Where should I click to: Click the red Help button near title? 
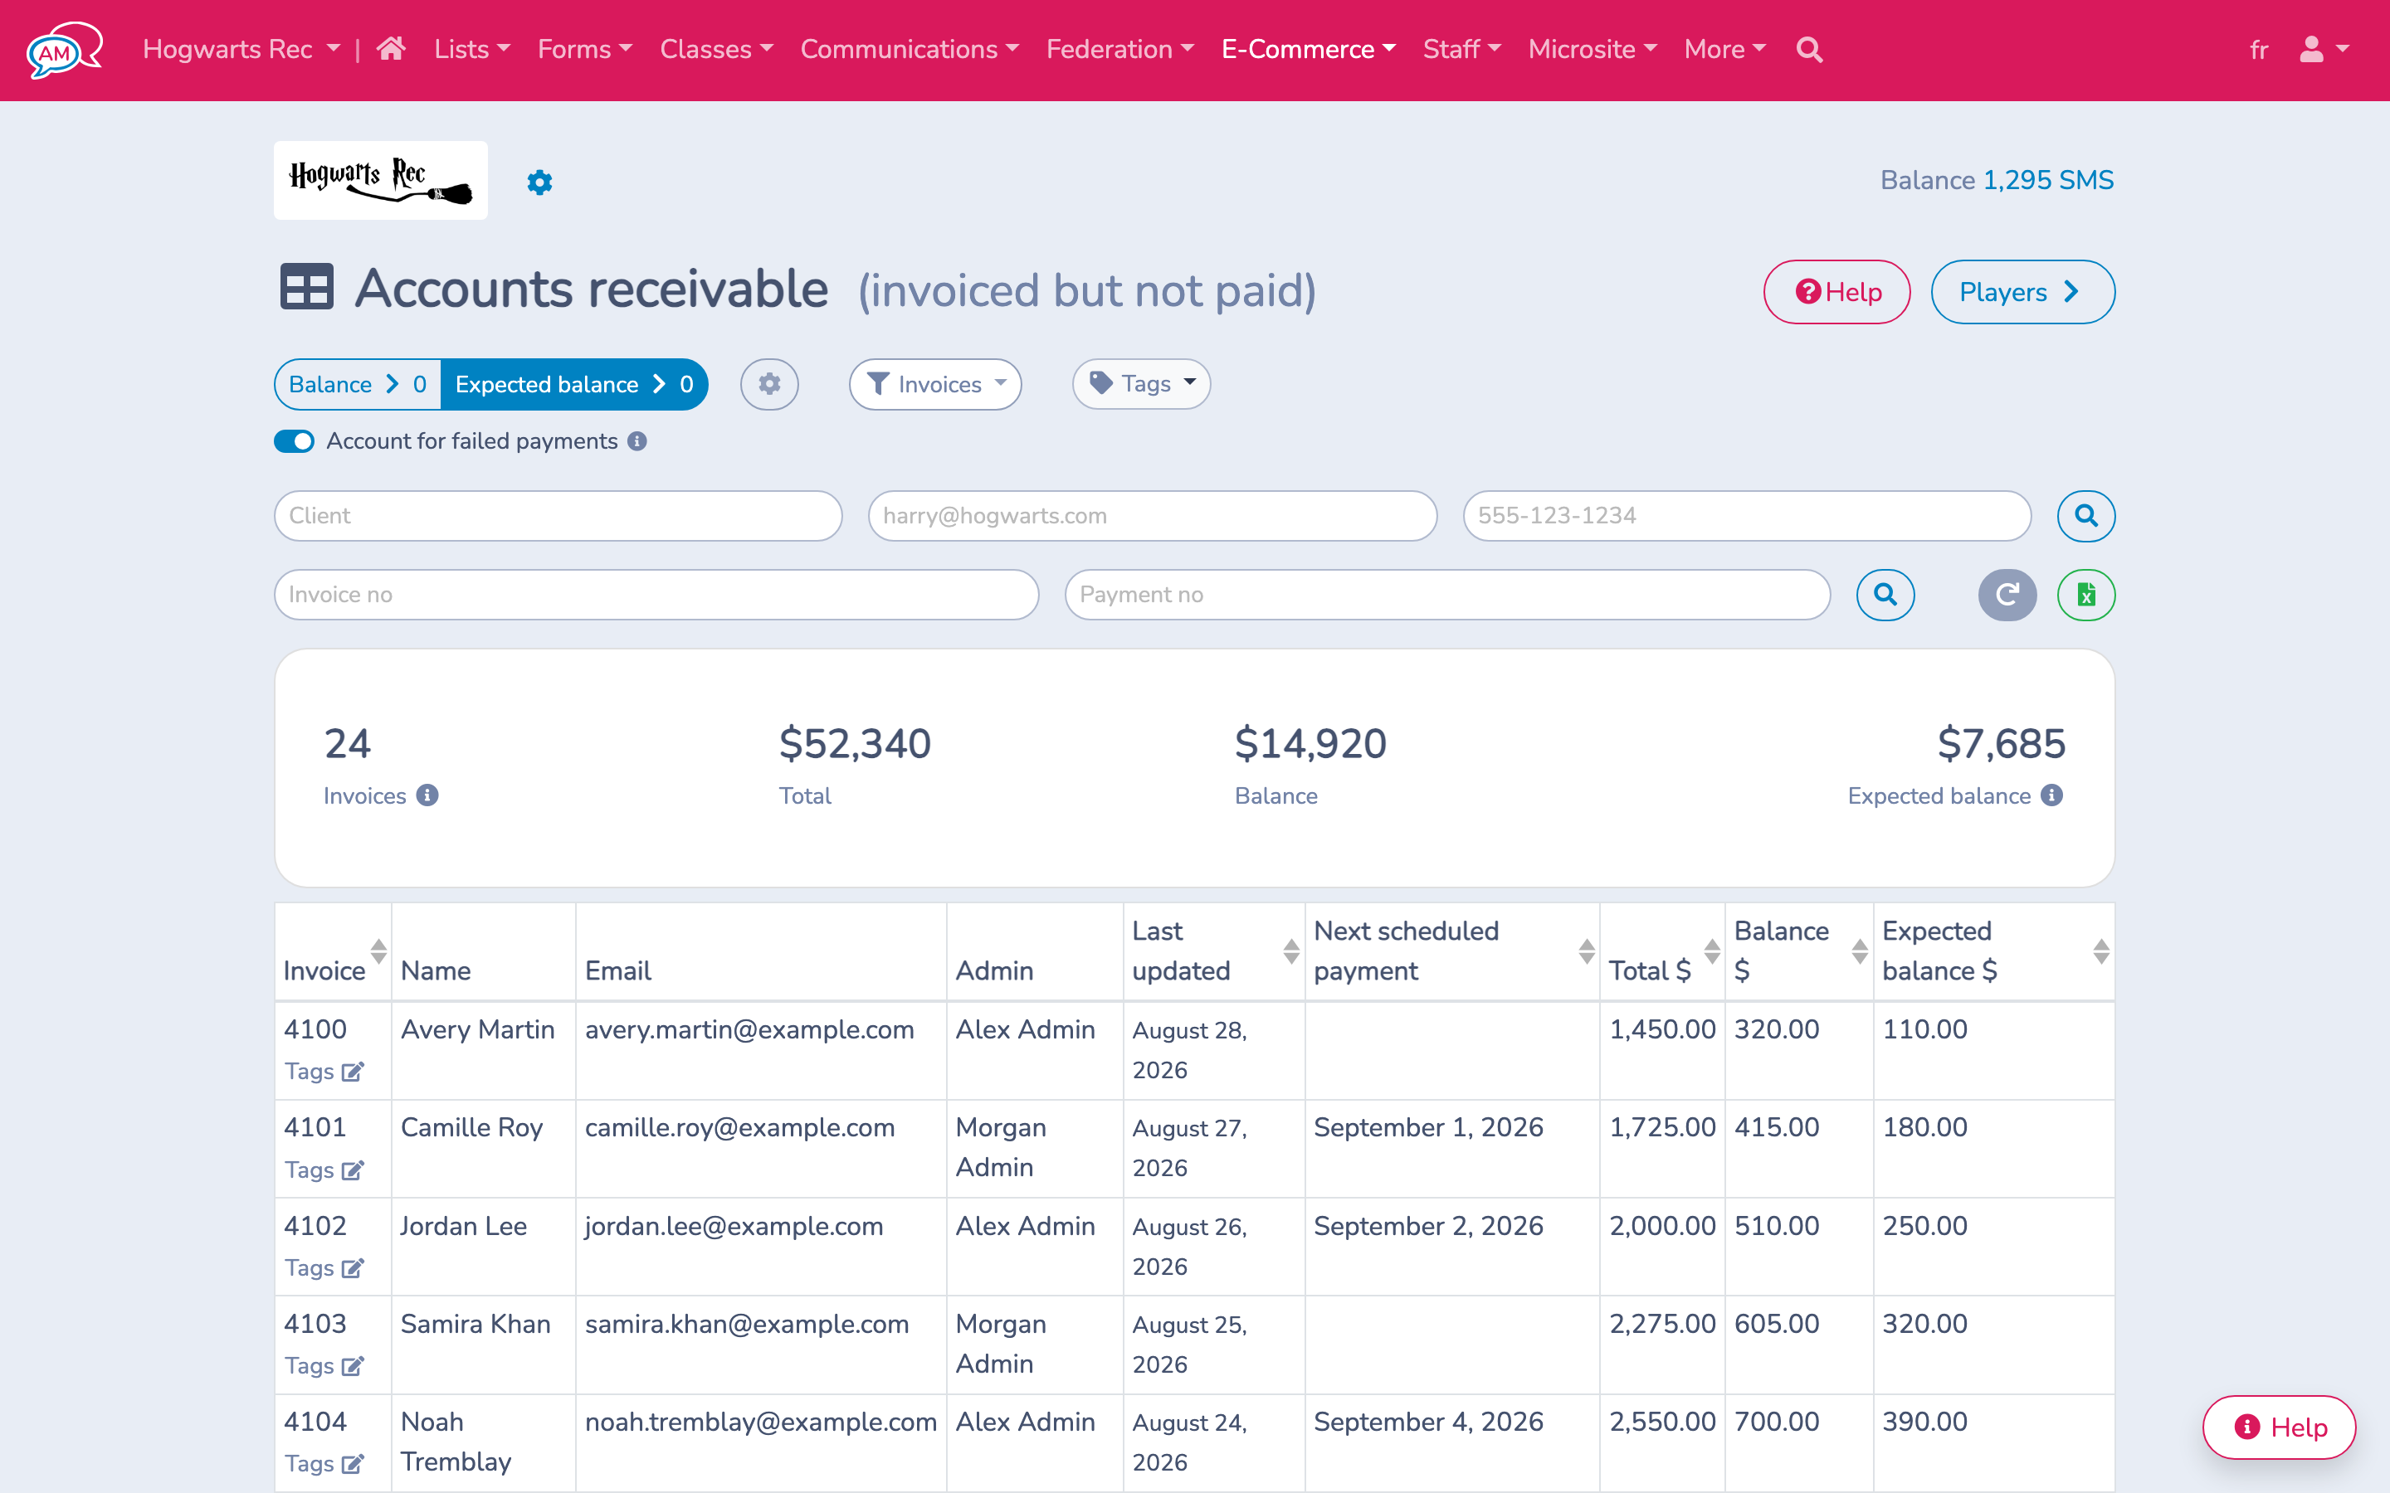1837,292
